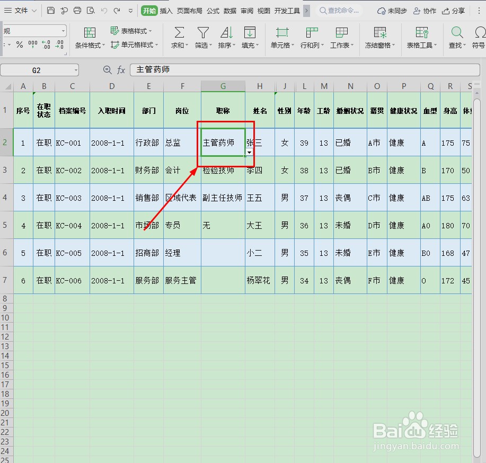Image resolution: width=486 pixels, height=463 pixels.
Task: Click the percent style icon
Action: [x=20, y=44]
